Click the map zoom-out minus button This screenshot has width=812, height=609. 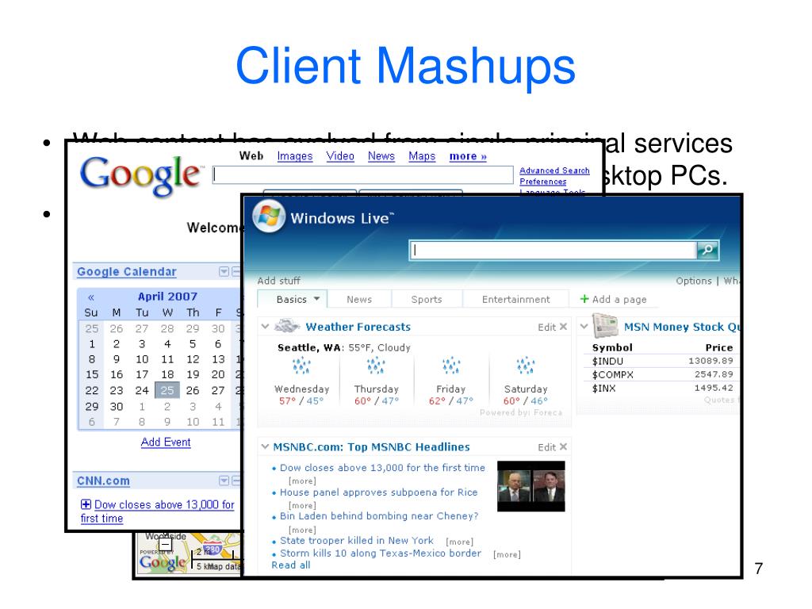(x=165, y=545)
